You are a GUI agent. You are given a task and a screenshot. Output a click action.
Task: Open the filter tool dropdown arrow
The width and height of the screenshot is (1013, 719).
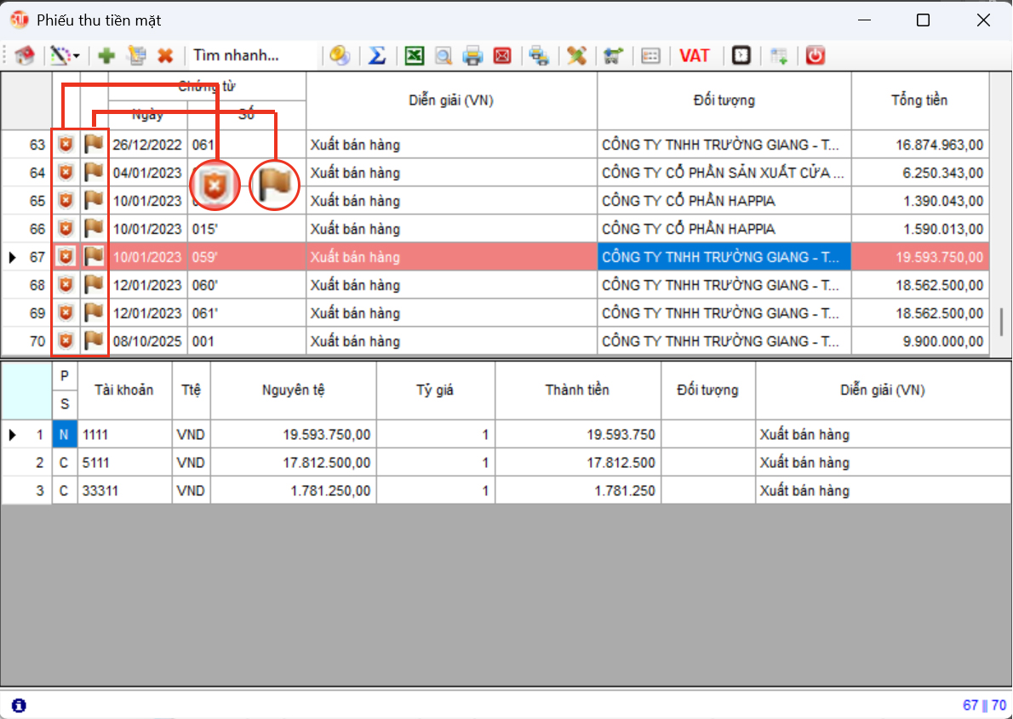point(77,56)
